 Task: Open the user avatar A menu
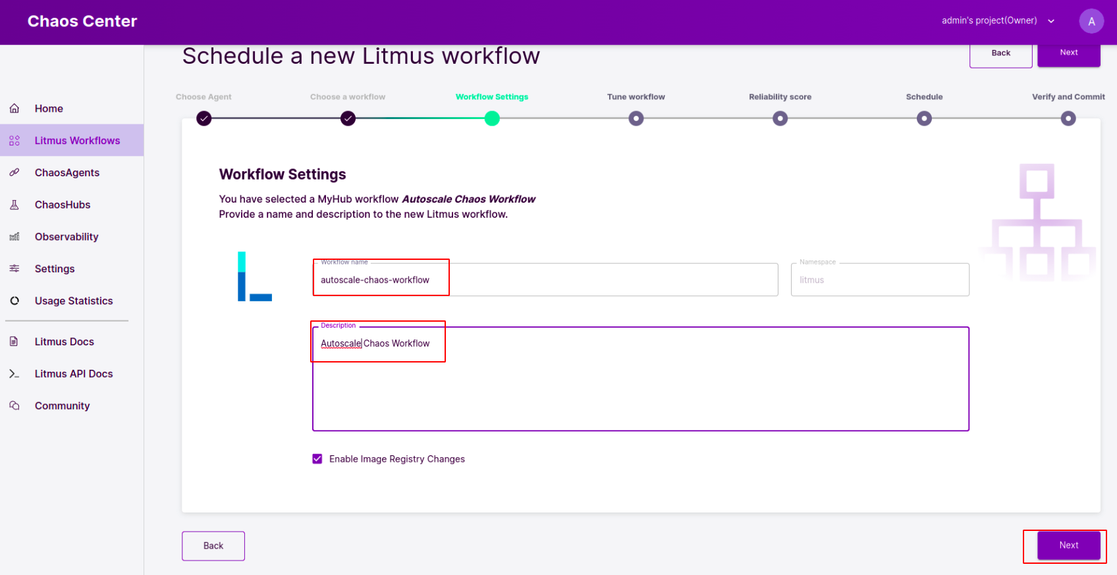point(1091,21)
